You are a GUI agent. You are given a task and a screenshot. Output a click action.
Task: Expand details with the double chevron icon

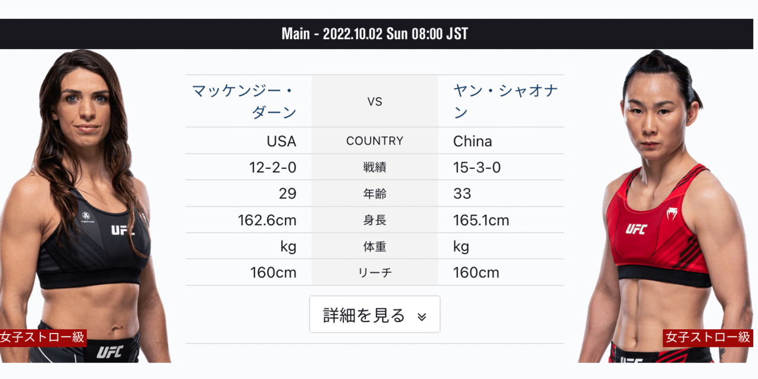pos(423,315)
